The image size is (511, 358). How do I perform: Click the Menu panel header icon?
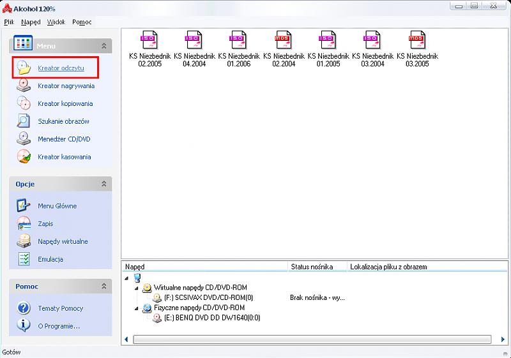[23, 43]
